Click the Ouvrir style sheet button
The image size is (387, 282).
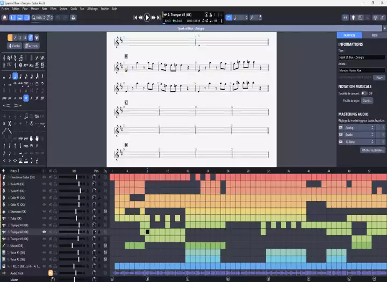367,100
